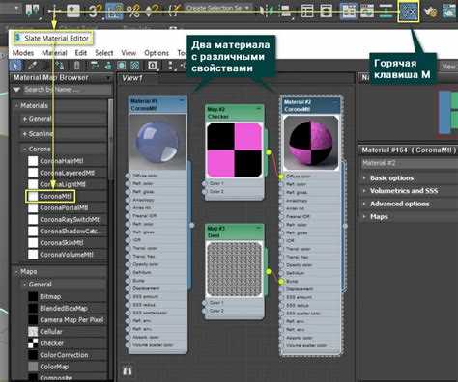The height and width of the screenshot is (382, 458).
Task: Click Map #2 Checker node preview
Action: click(234, 150)
